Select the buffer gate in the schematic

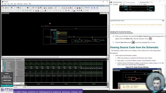[78, 41]
